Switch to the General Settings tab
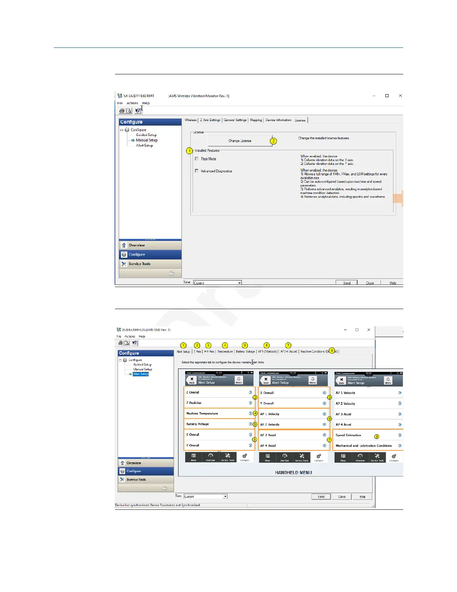 click(235, 120)
